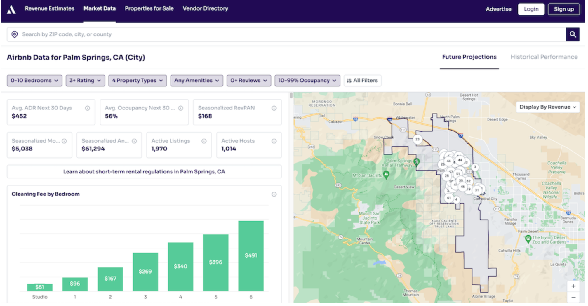Click the Rancho Mirage map label
Image resolution: width=588 pixels, height=306 pixels.
point(510,221)
